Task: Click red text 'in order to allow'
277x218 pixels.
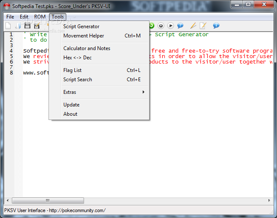Action: (x=187, y=56)
